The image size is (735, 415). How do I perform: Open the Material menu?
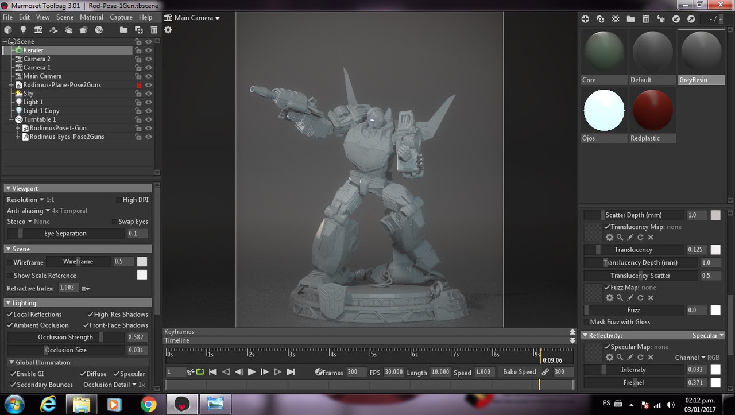(x=92, y=17)
